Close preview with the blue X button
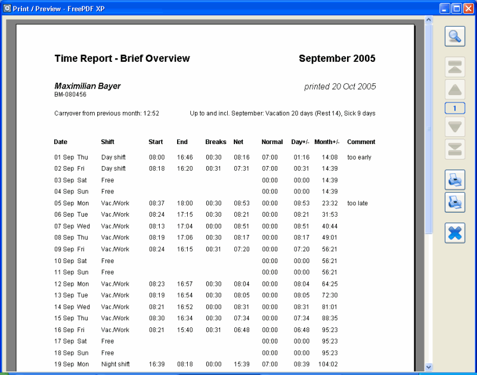 [455, 233]
